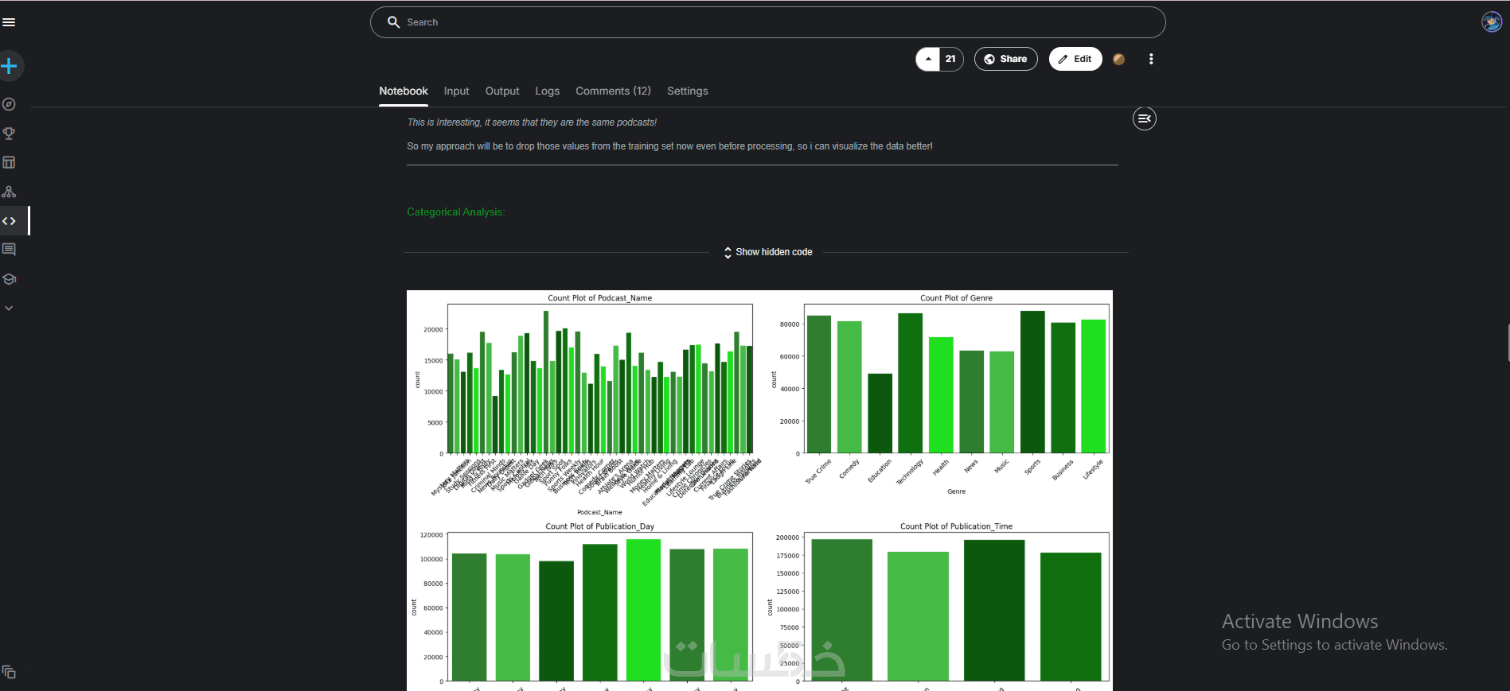
Task: View the 21 upvote count
Action: click(950, 59)
